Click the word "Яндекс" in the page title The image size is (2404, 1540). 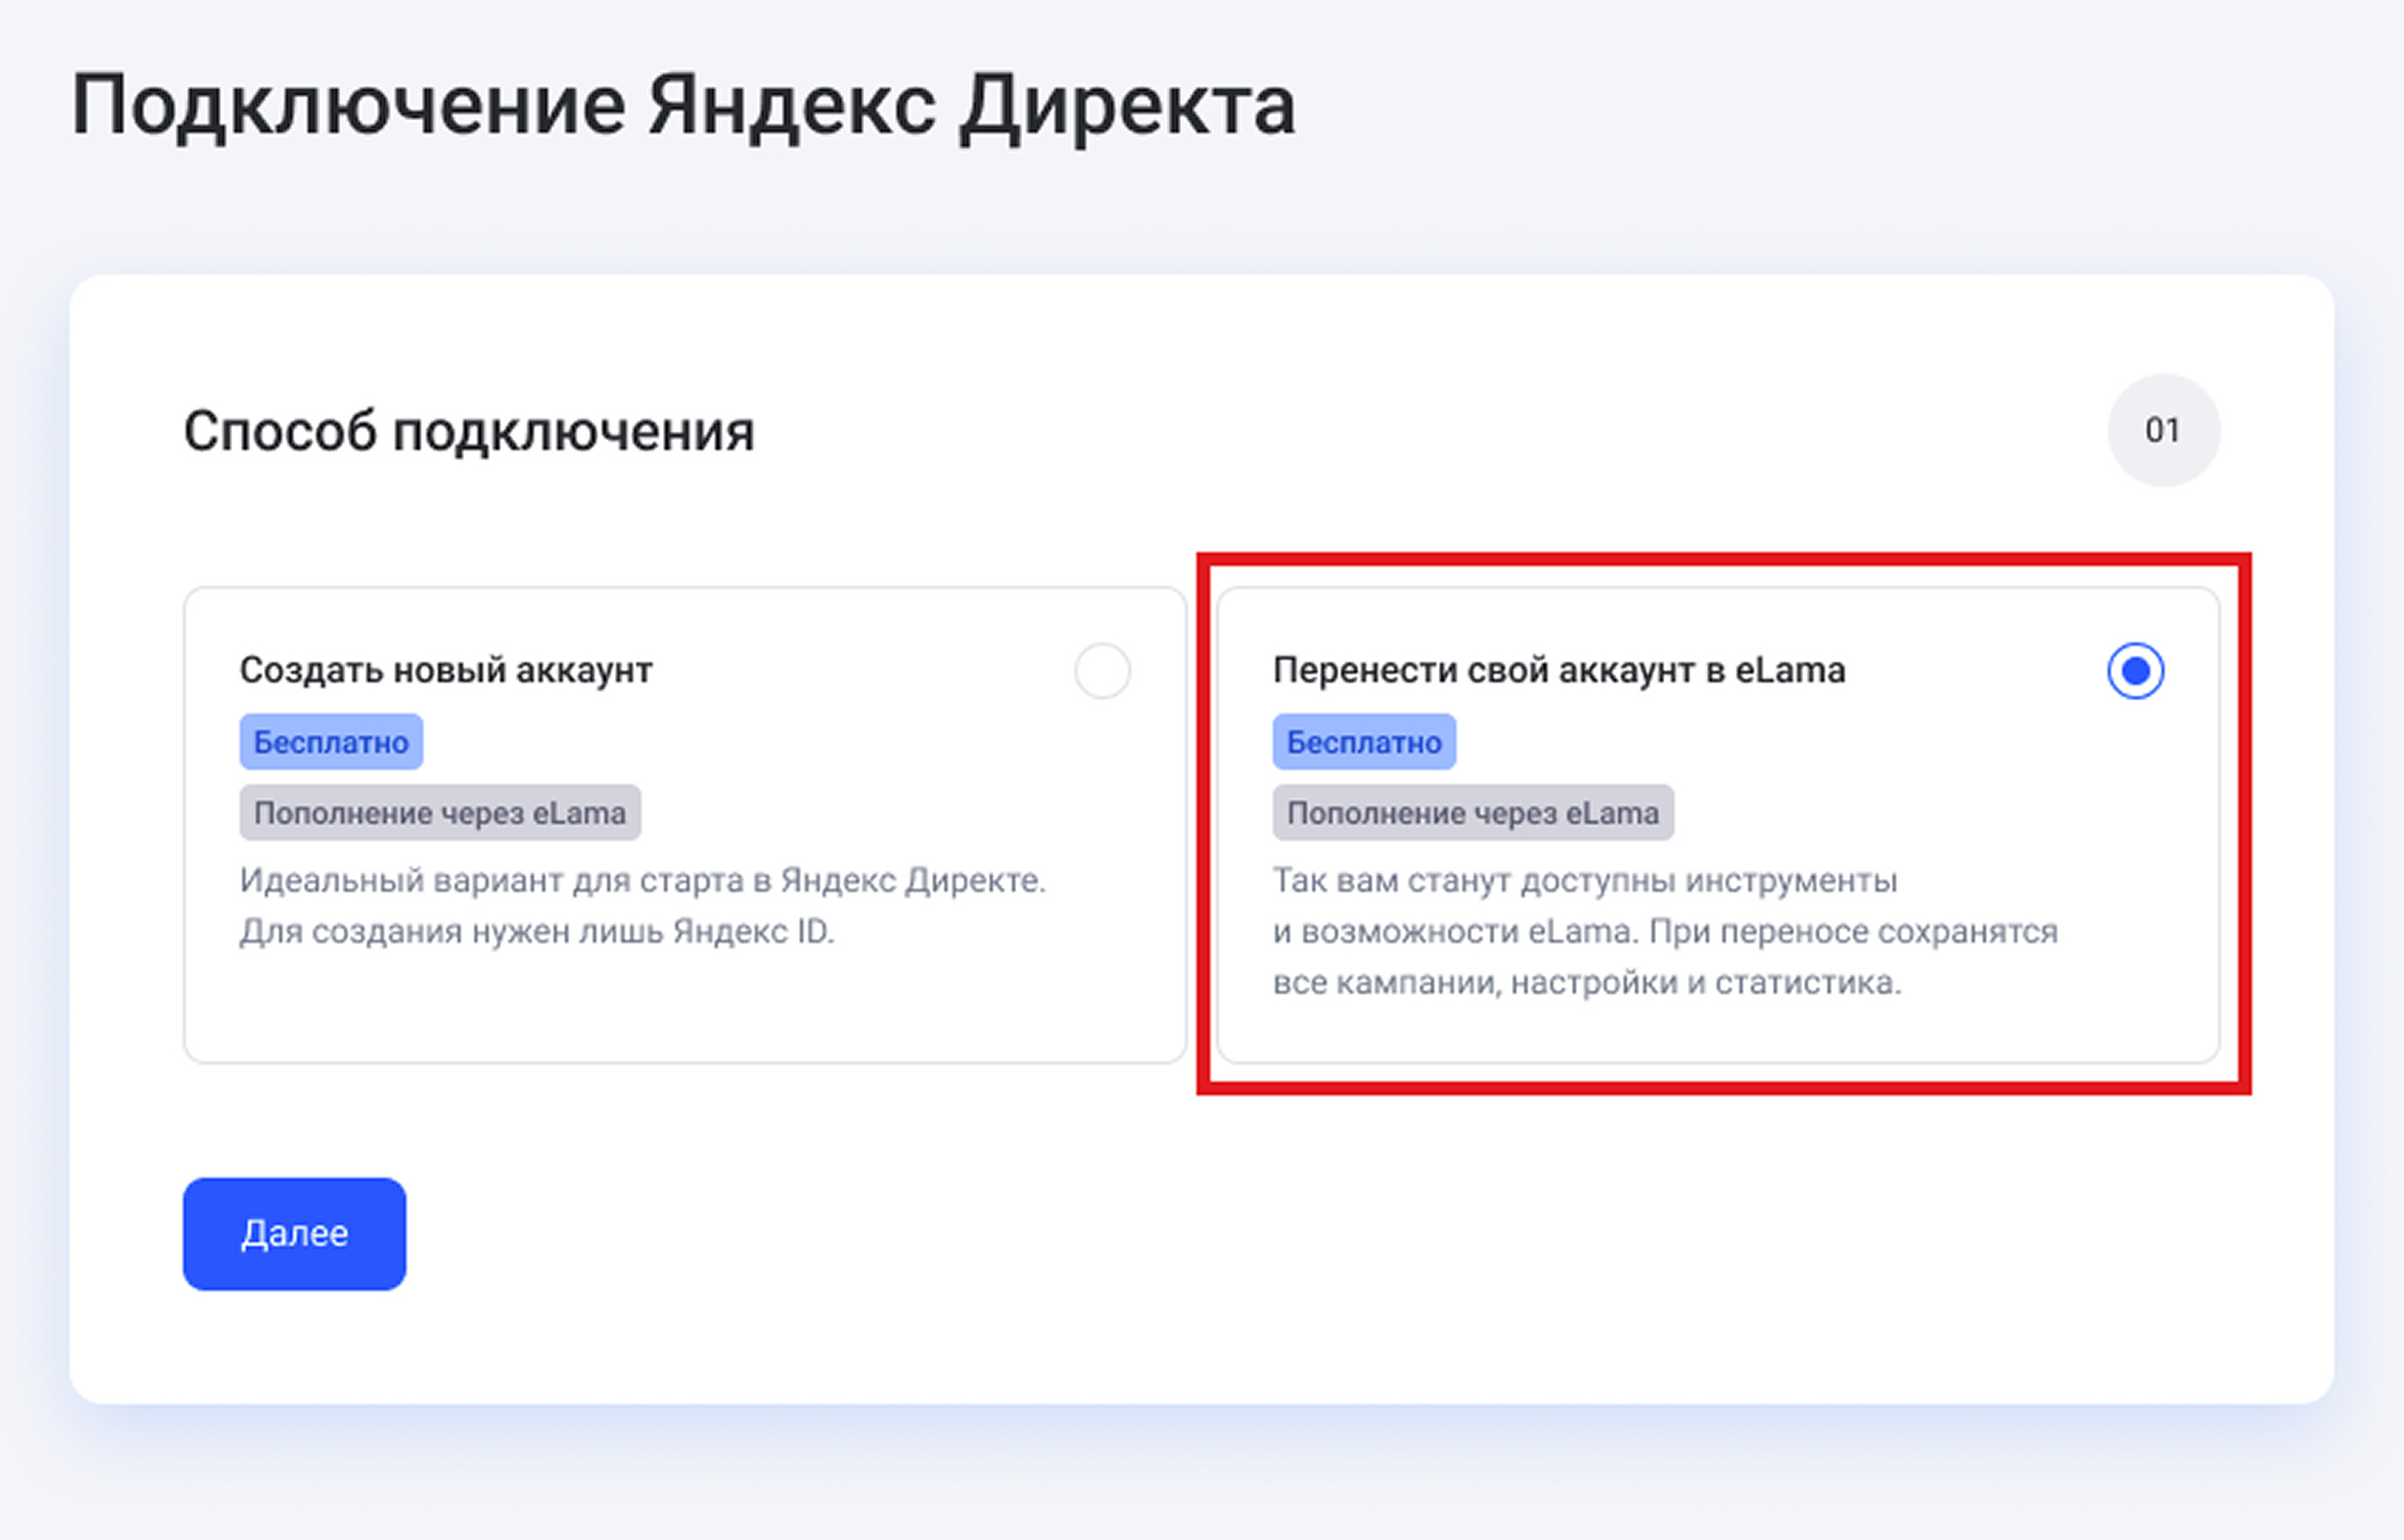(x=792, y=105)
